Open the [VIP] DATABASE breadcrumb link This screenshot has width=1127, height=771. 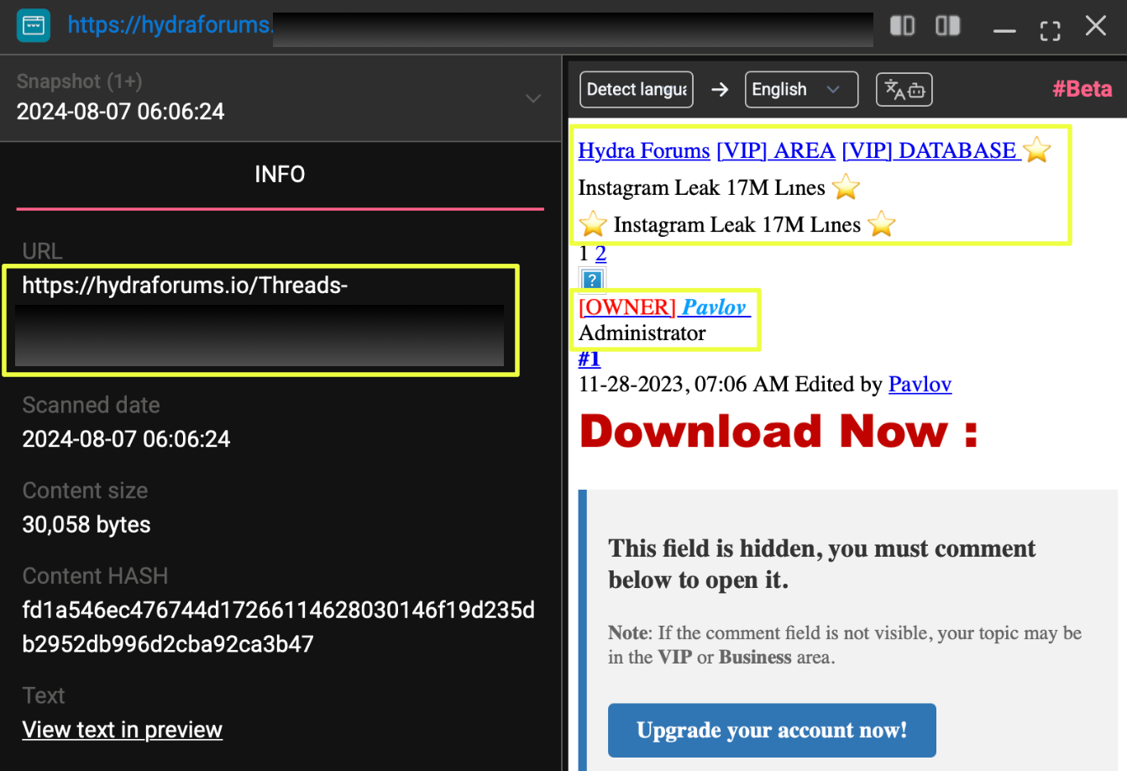(930, 150)
